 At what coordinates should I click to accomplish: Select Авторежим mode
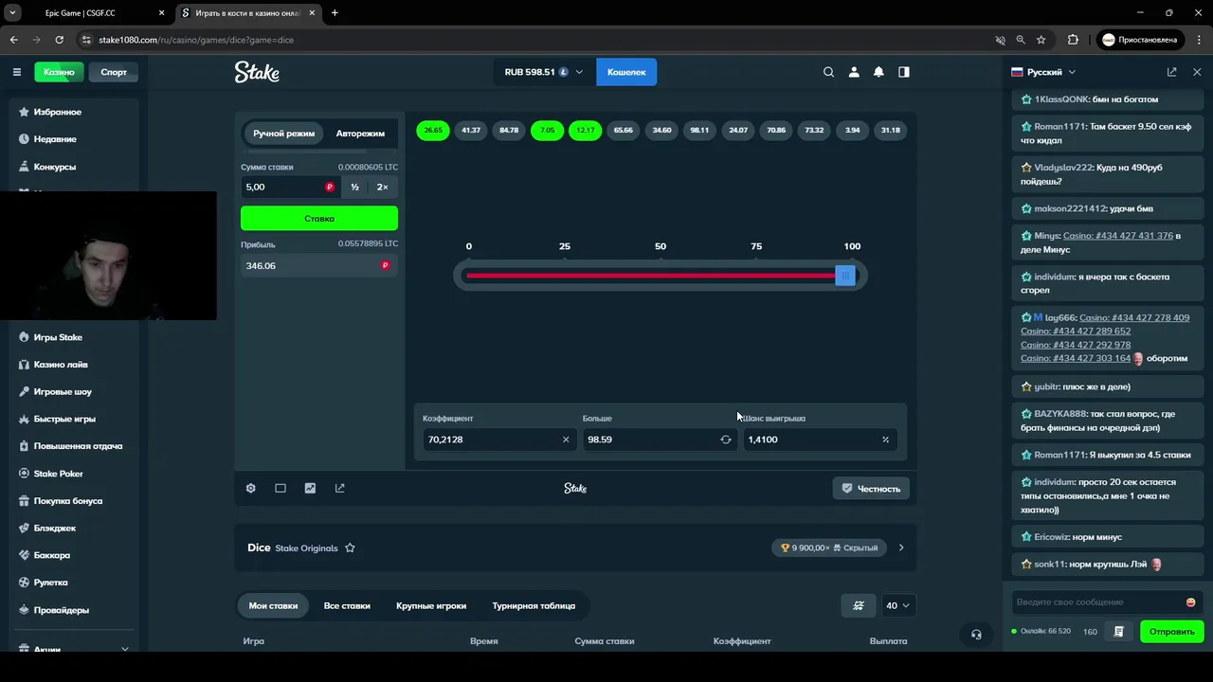[x=360, y=134]
